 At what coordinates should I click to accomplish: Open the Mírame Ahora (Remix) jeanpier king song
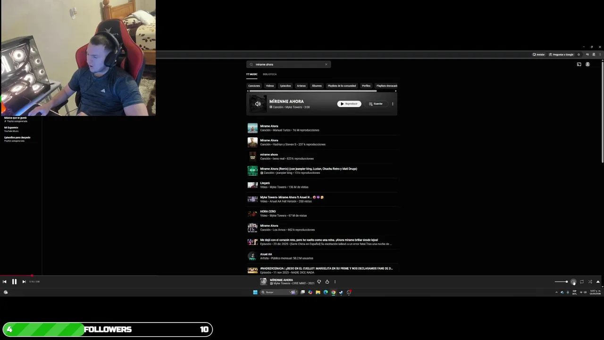pos(322,170)
